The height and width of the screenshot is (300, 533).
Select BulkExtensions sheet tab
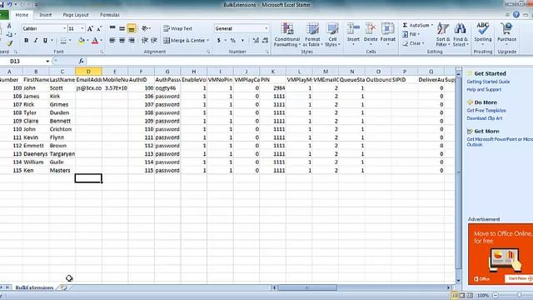(x=34, y=287)
